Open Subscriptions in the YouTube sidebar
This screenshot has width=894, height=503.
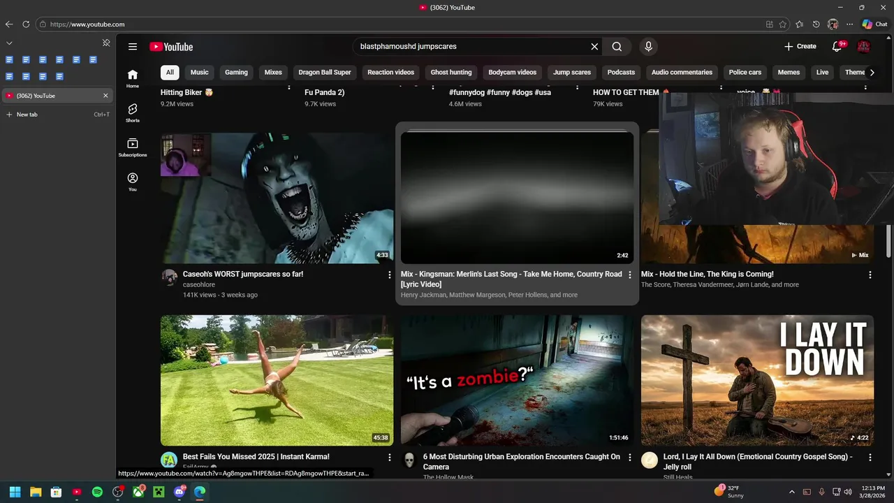click(133, 147)
